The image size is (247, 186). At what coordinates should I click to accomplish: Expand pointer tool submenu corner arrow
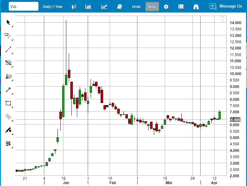coord(12,26)
